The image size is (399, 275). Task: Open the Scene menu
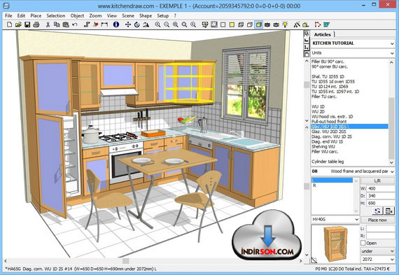[128, 16]
